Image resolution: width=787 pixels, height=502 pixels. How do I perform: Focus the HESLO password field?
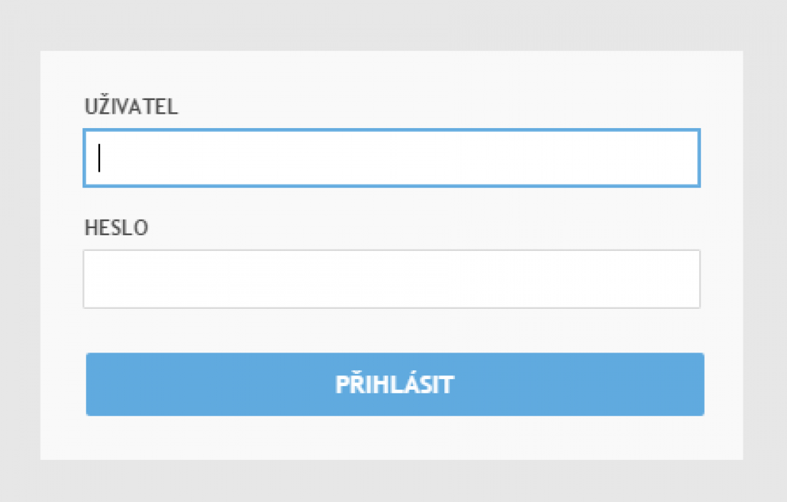pyautogui.click(x=391, y=279)
